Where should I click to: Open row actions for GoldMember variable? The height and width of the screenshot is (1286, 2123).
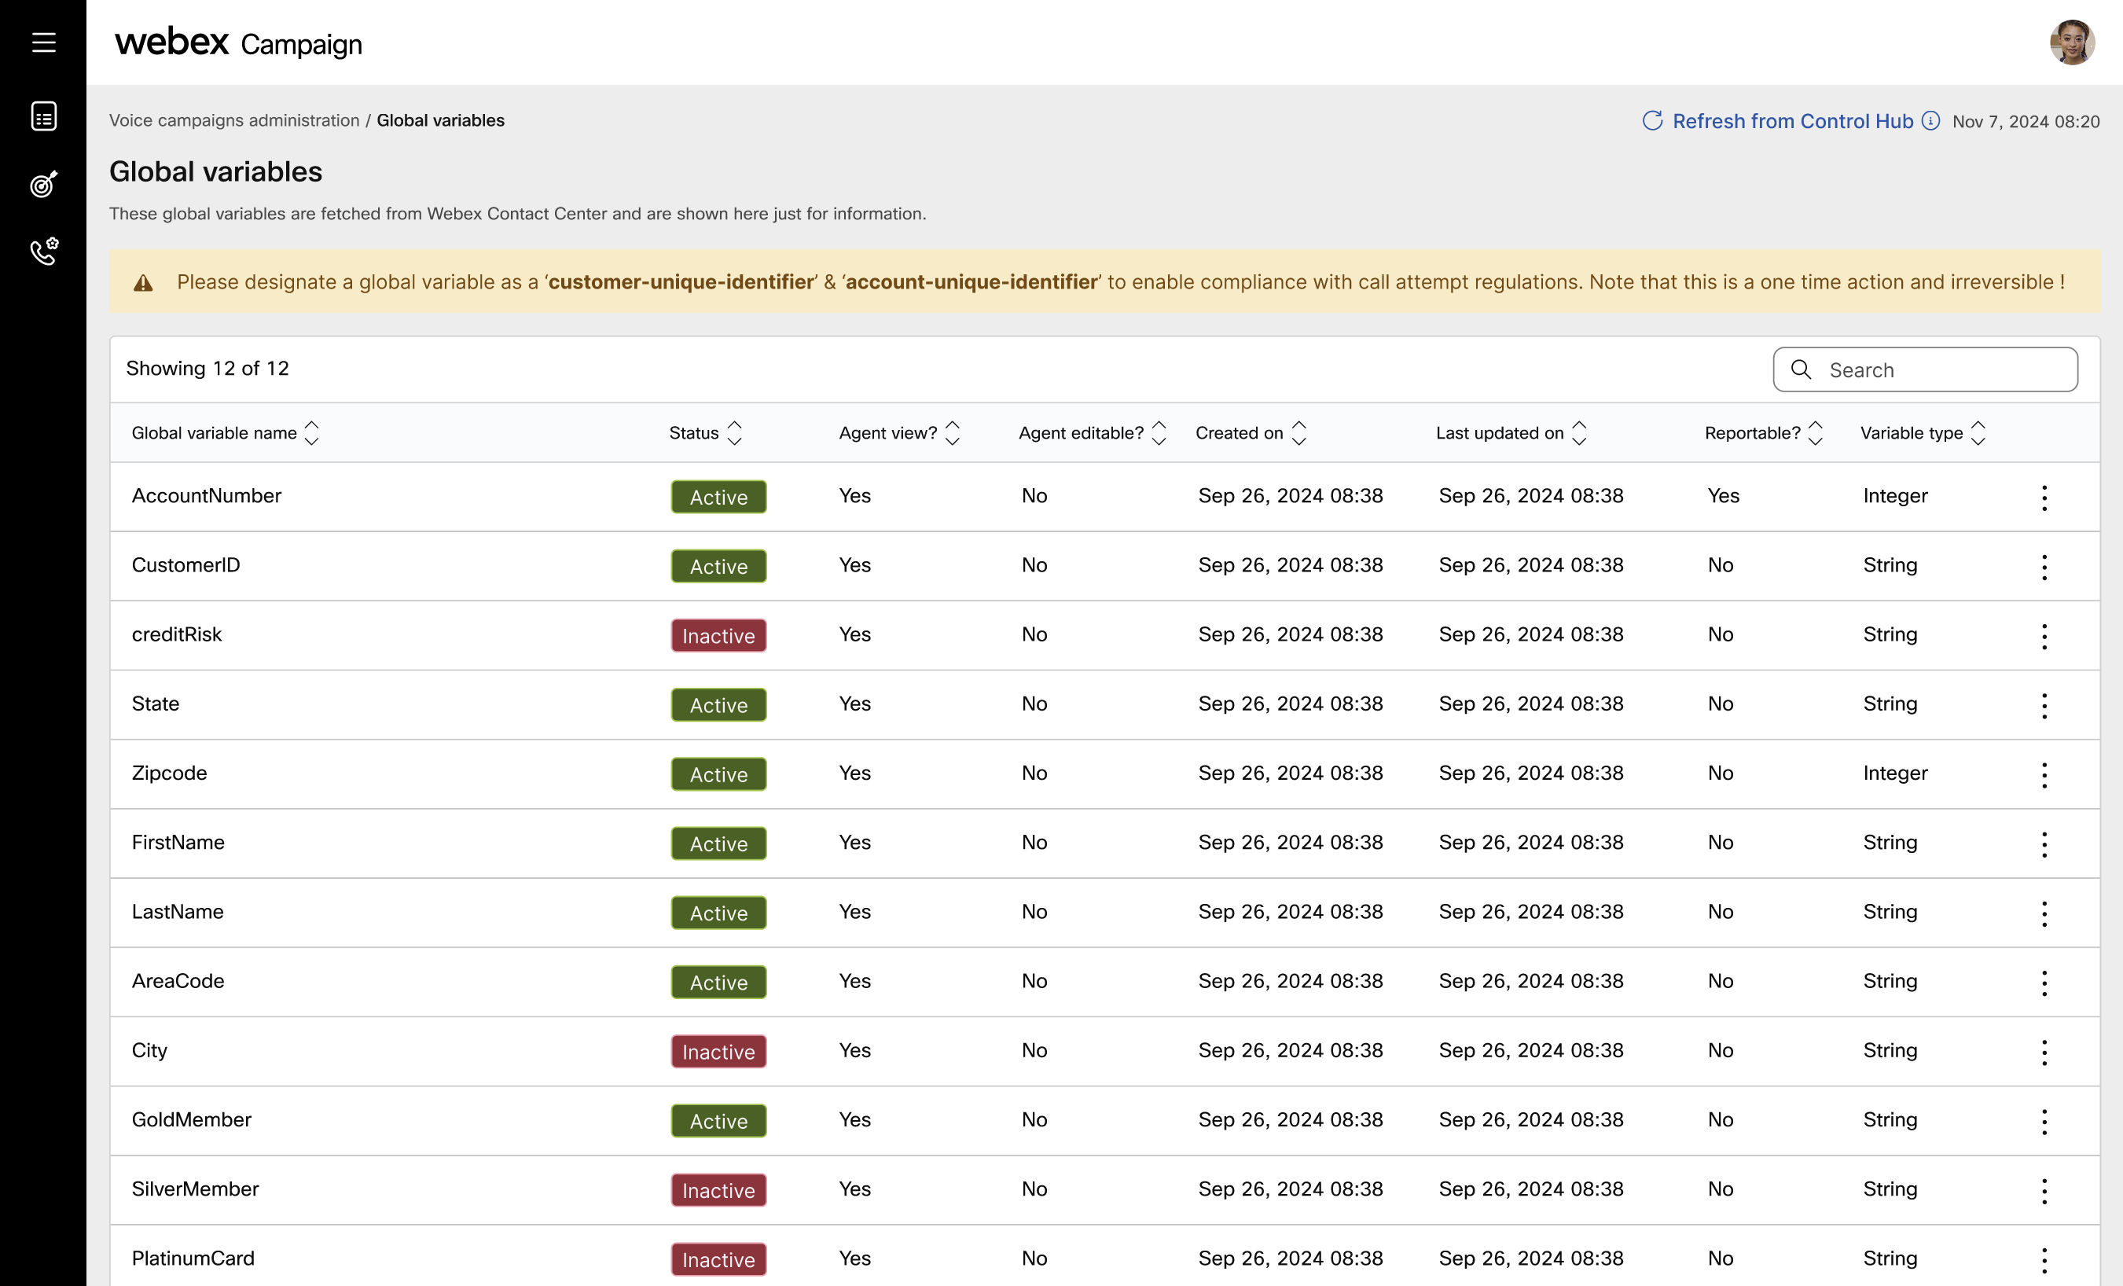[x=2044, y=1122]
